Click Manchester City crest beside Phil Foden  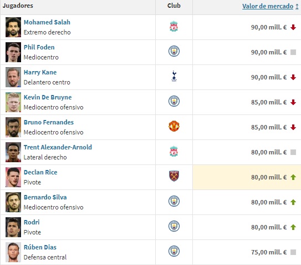coord(174,51)
